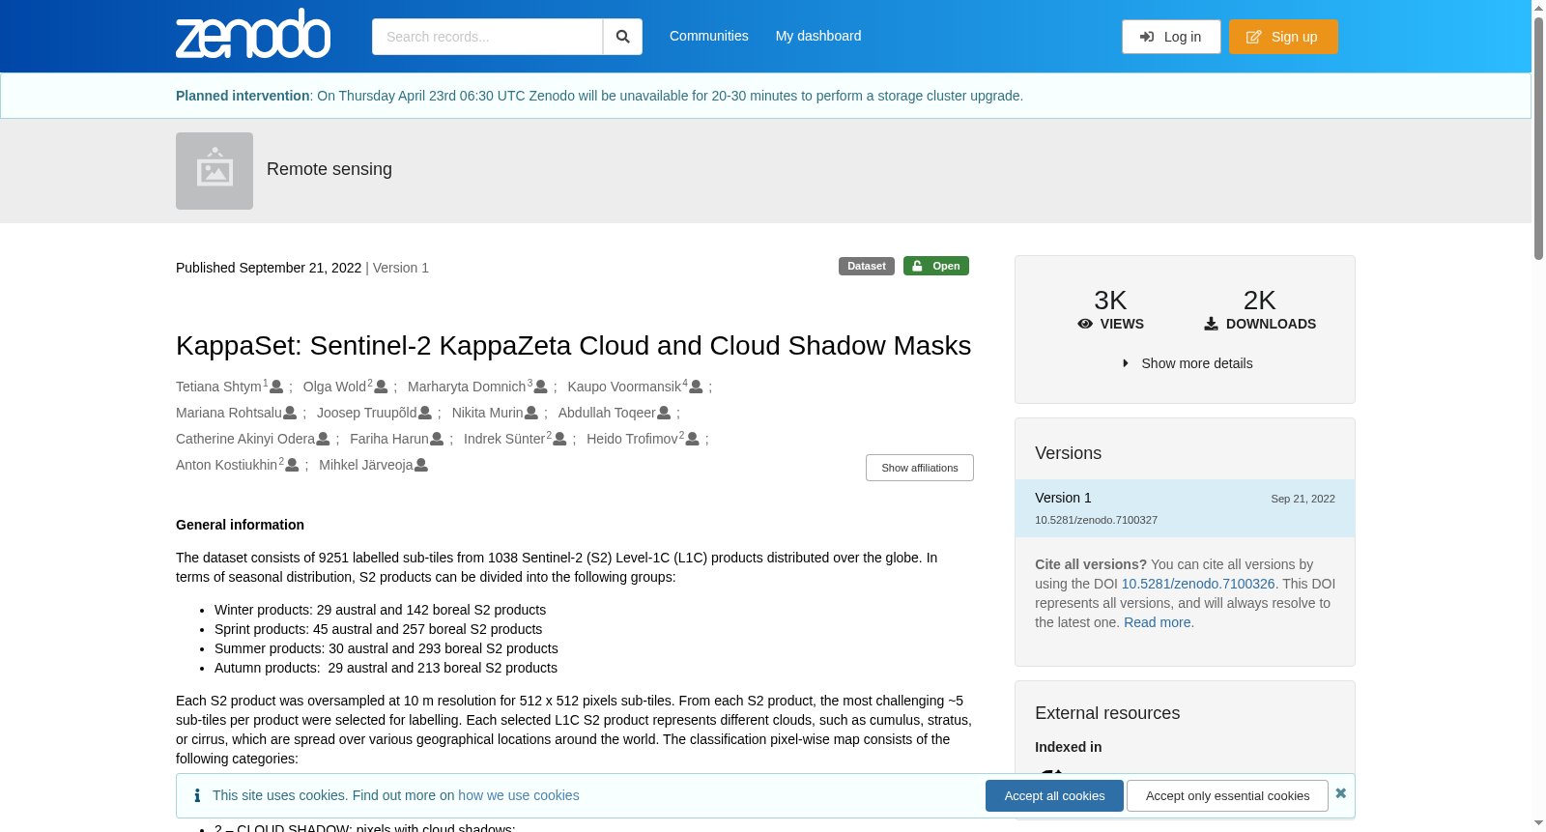Click person icon next to Heido Trofimov
This screenshot has height=832, width=1546.
[692, 439]
